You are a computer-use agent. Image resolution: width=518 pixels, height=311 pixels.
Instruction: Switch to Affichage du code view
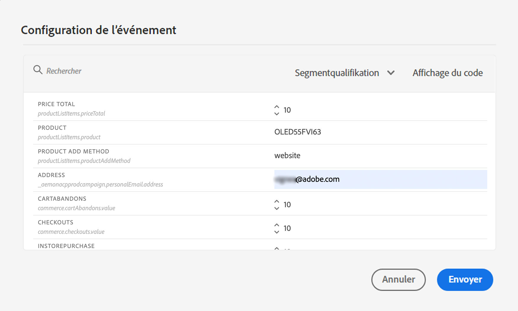click(x=447, y=73)
